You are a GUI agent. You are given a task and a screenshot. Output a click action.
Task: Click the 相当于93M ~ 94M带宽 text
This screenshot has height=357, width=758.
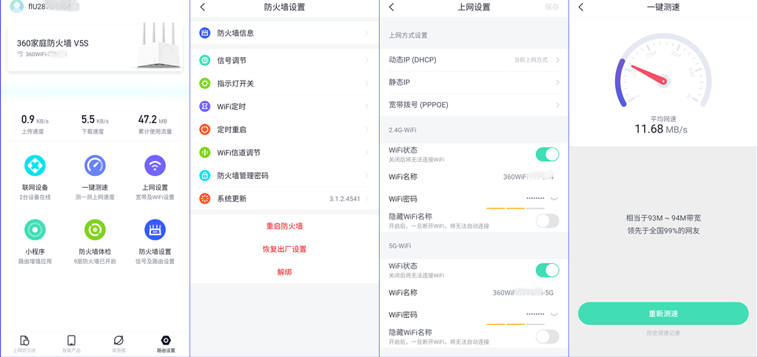point(663,218)
